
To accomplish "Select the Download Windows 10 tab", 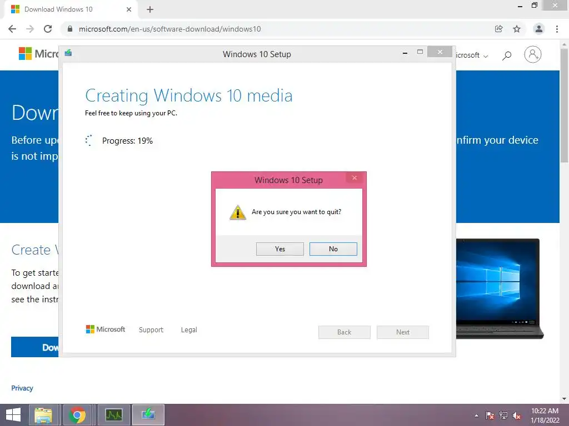I will 72,9.
